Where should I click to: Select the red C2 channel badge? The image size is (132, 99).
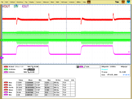(6, 67)
